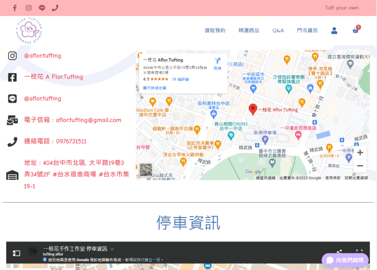Image resolution: width=377 pixels, height=270 pixels.
Task: Open the 門市資訊 menu item
Action: click(x=307, y=31)
